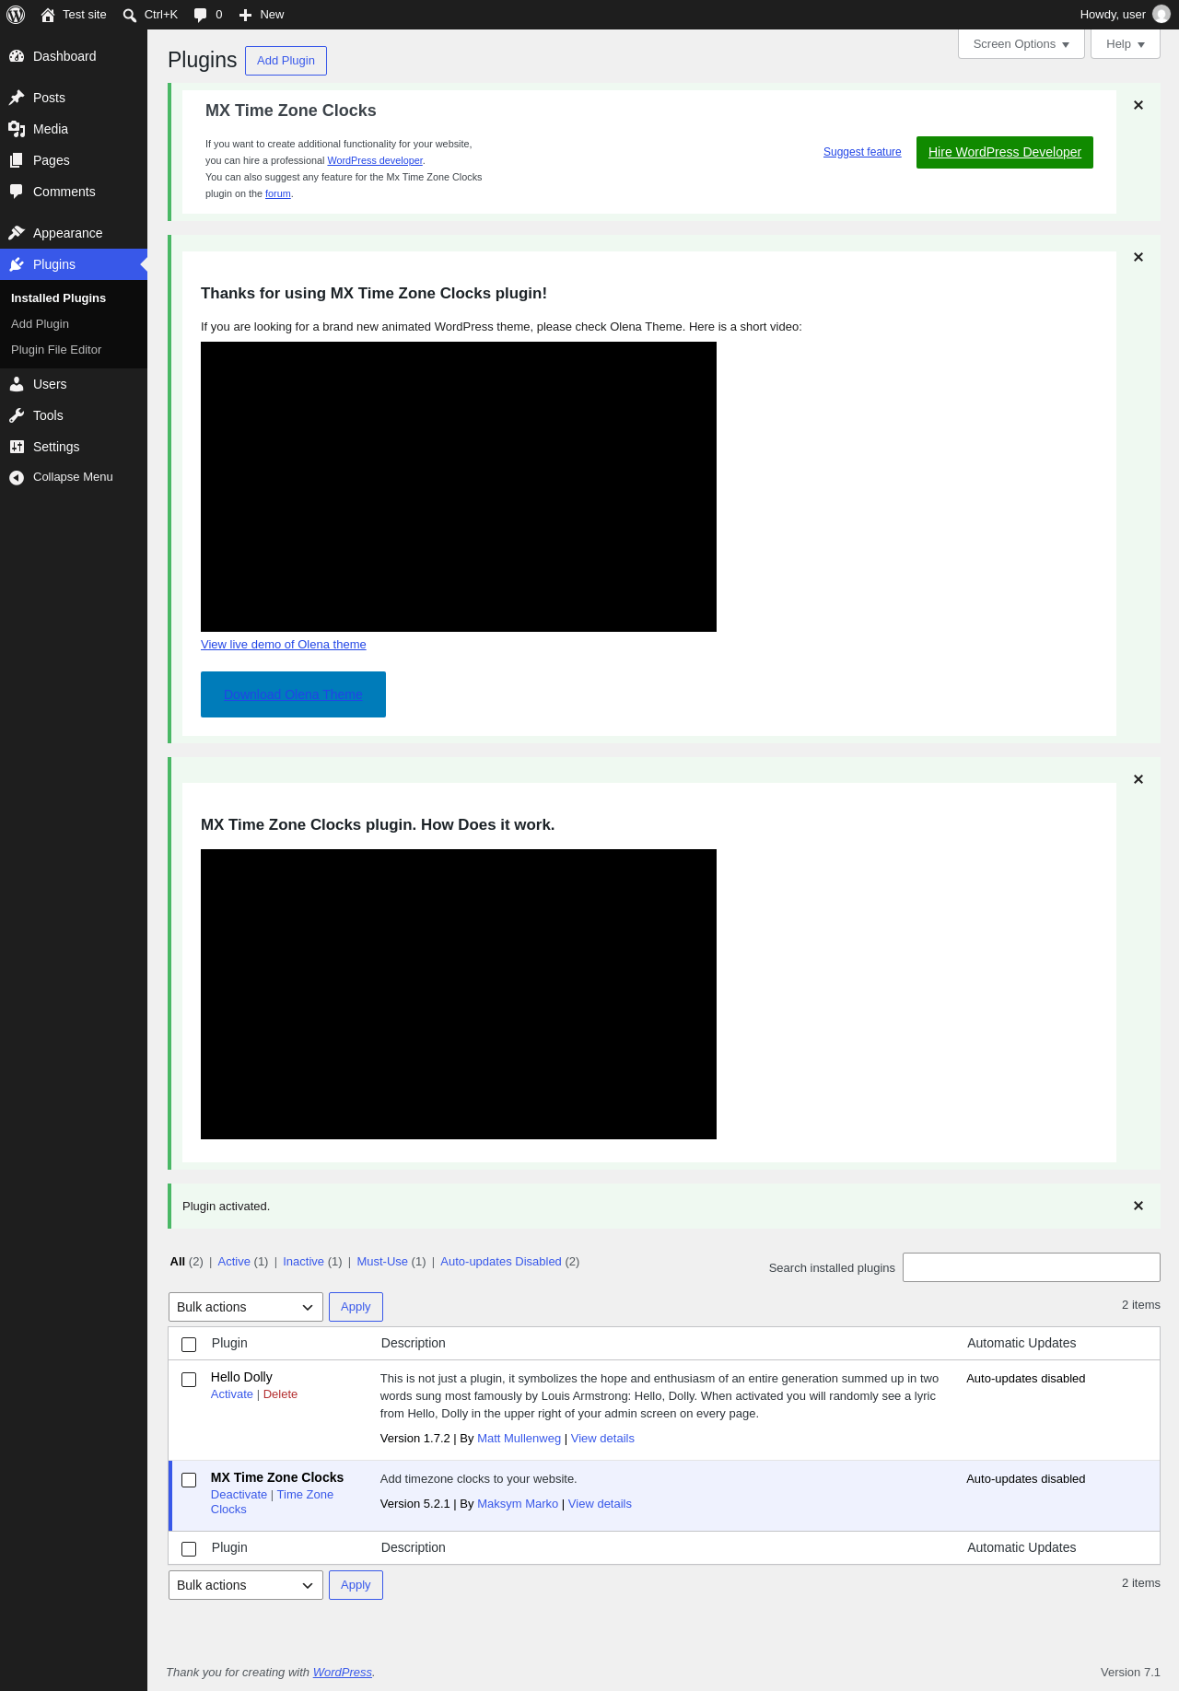Click the user avatar icon
Image resolution: width=1179 pixels, height=1691 pixels.
(x=1161, y=15)
